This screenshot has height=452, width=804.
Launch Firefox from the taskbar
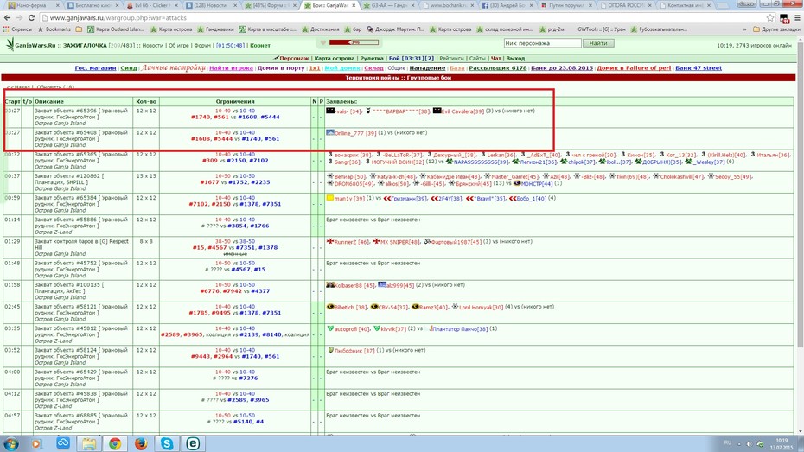click(x=141, y=442)
